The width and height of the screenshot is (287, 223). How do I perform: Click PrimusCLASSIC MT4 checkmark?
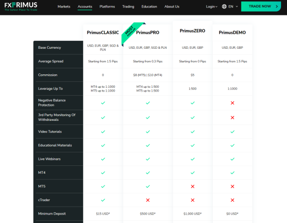103,173
